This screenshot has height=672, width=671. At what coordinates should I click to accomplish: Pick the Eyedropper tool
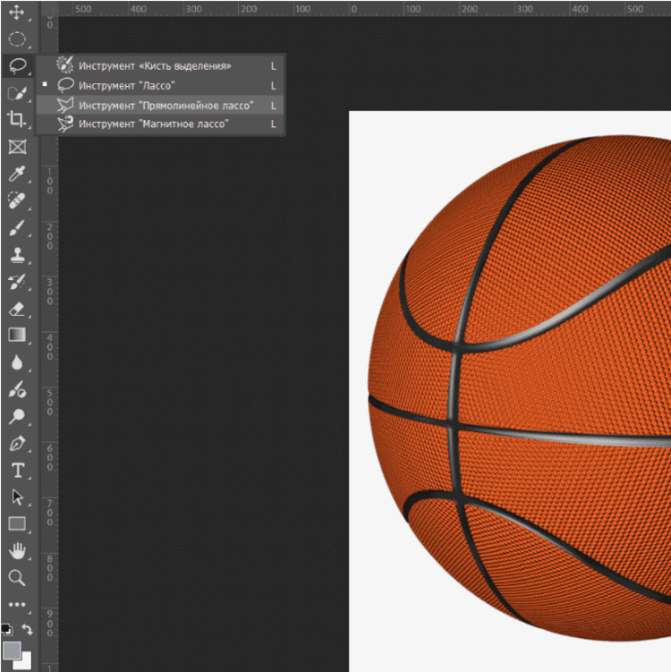pos(17,174)
